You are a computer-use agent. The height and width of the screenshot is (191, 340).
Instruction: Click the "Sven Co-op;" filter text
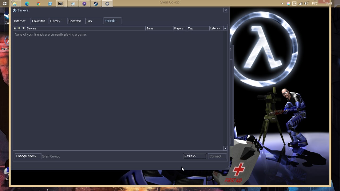pyautogui.click(x=51, y=156)
